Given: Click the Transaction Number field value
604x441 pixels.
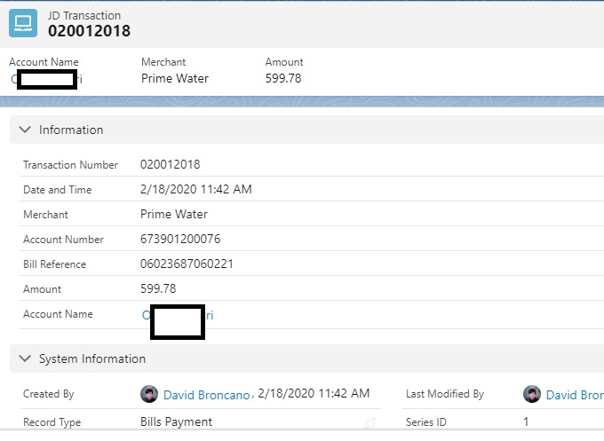Looking at the screenshot, I should click(171, 165).
